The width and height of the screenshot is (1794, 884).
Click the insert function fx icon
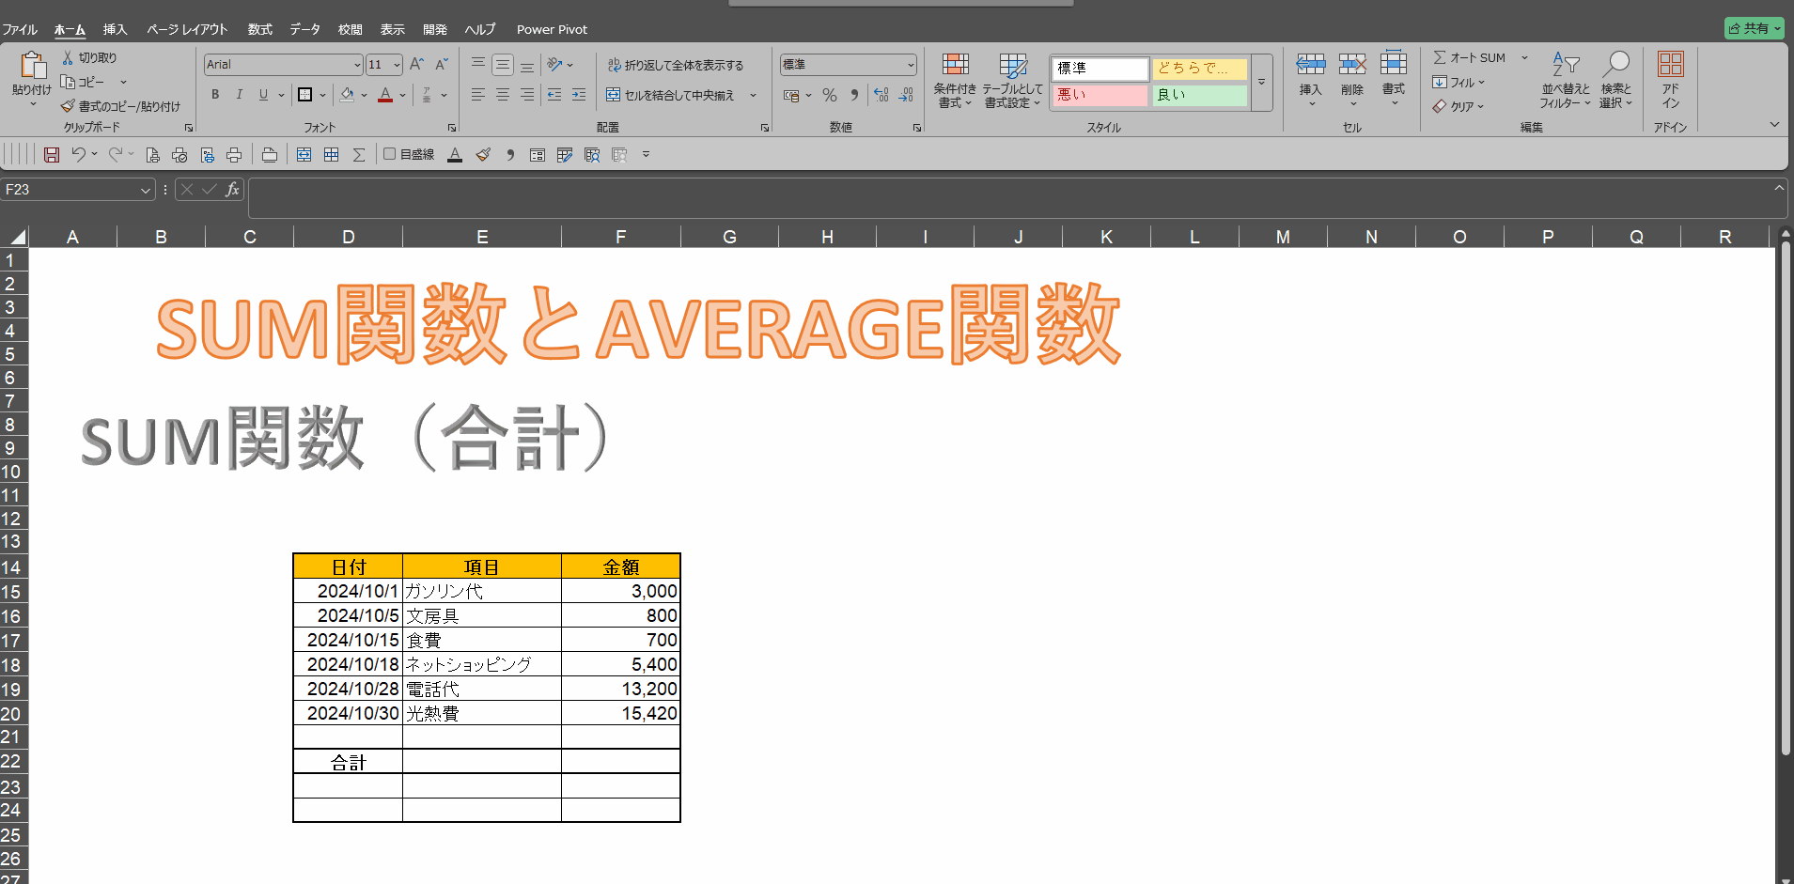pos(232,190)
